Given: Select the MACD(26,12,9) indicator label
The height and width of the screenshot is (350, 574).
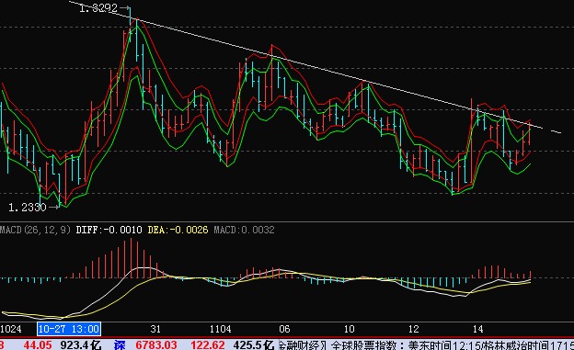Looking at the screenshot, I should 35,230.
